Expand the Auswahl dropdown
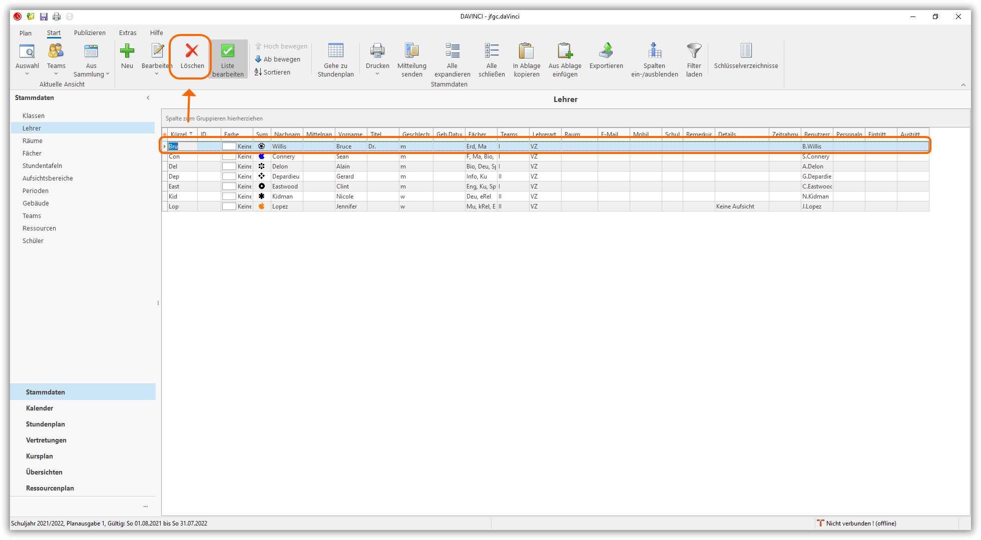The height and width of the screenshot is (540, 981). point(27,73)
